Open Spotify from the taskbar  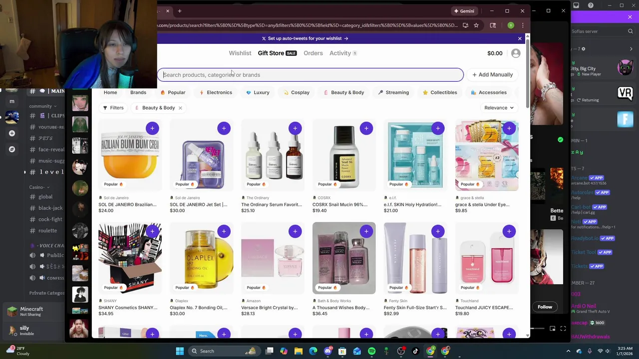click(371, 351)
